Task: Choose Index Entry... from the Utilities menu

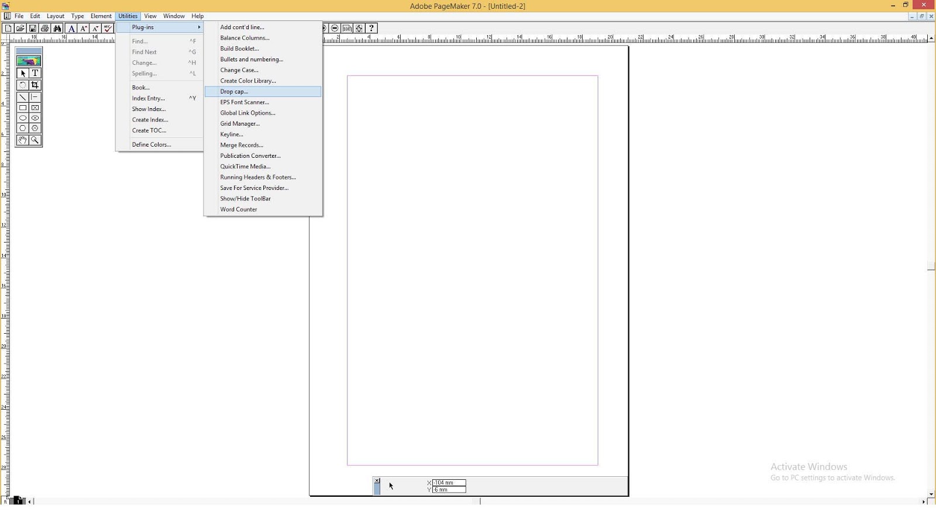Action: click(160, 98)
